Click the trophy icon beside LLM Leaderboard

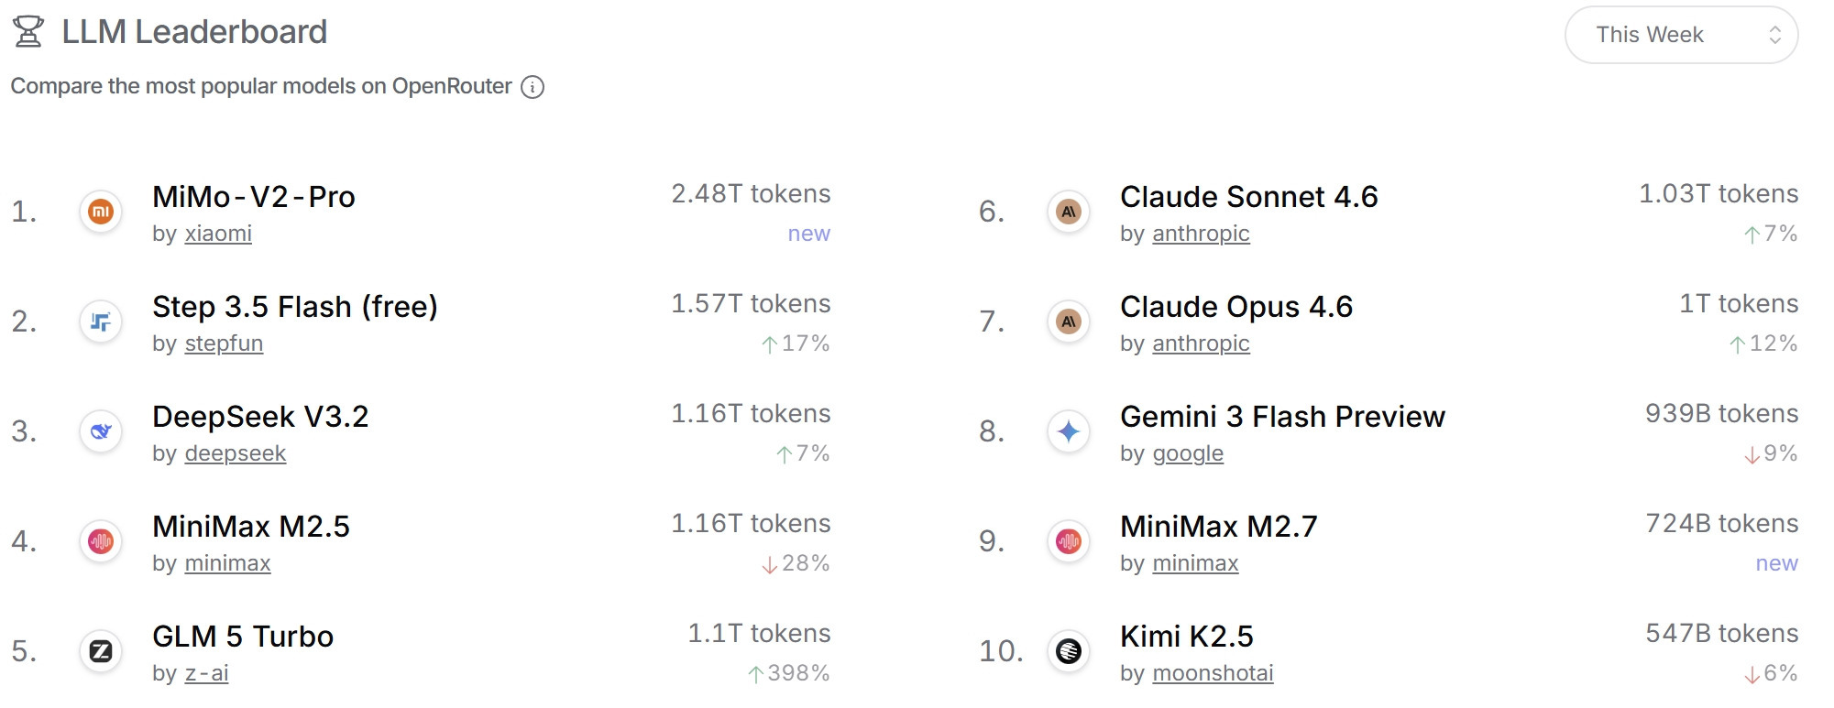tap(28, 32)
